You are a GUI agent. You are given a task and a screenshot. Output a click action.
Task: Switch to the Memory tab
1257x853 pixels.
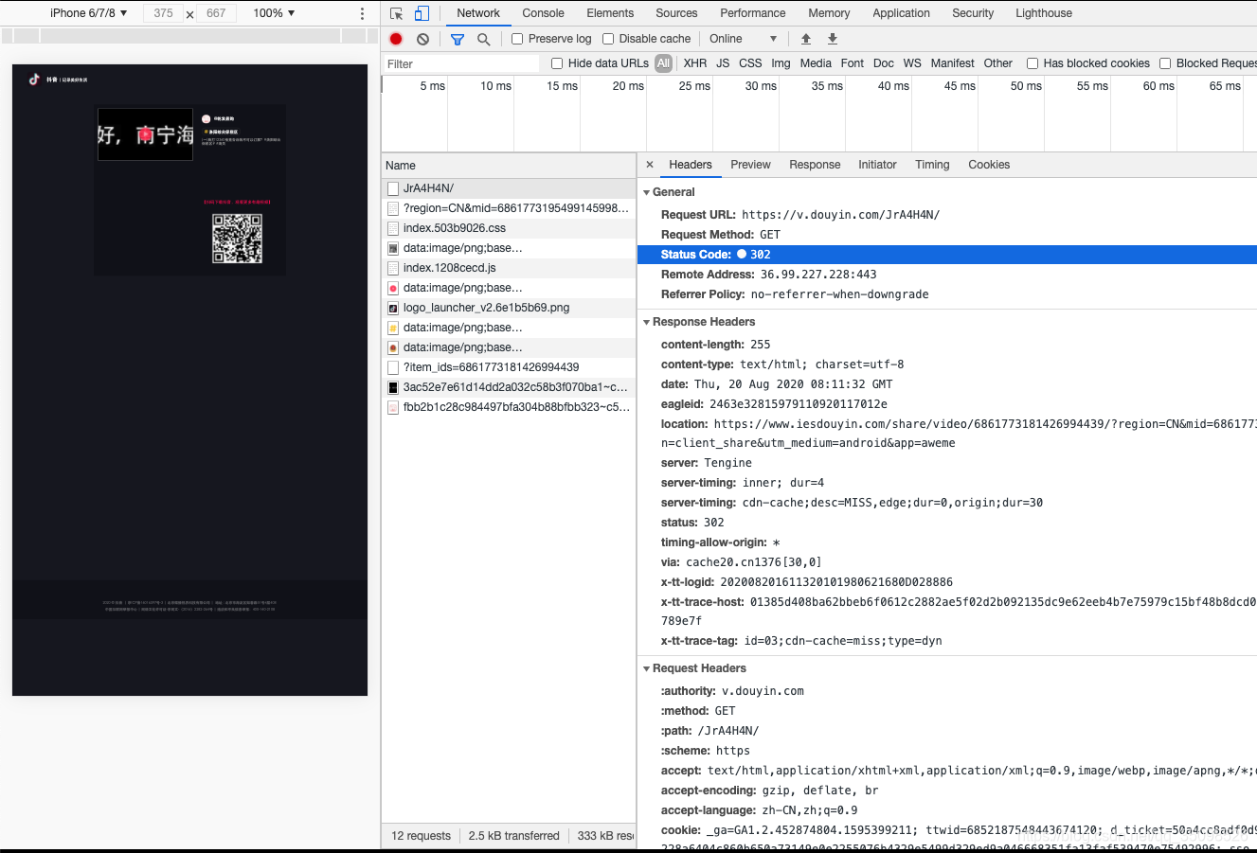pyautogui.click(x=829, y=13)
